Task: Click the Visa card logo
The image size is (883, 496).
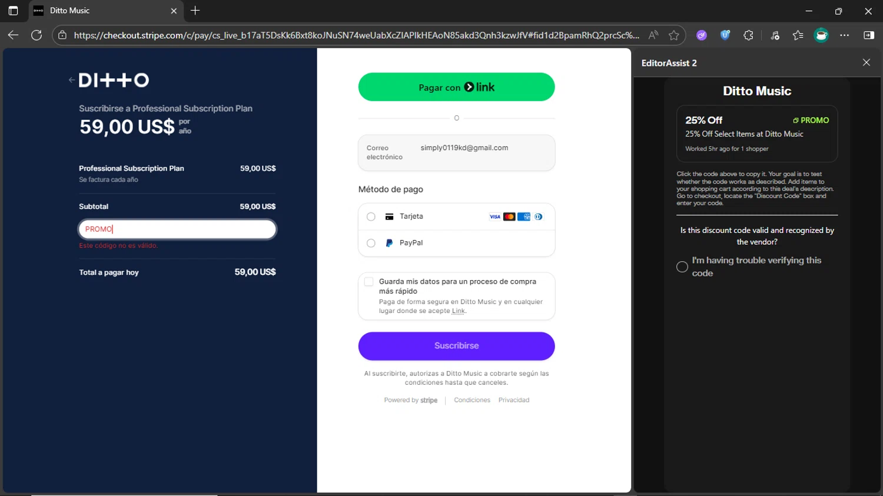Action: coord(495,217)
